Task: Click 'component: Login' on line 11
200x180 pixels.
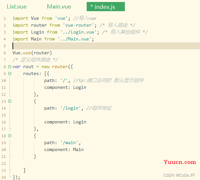Action: click(x=65, y=88)
